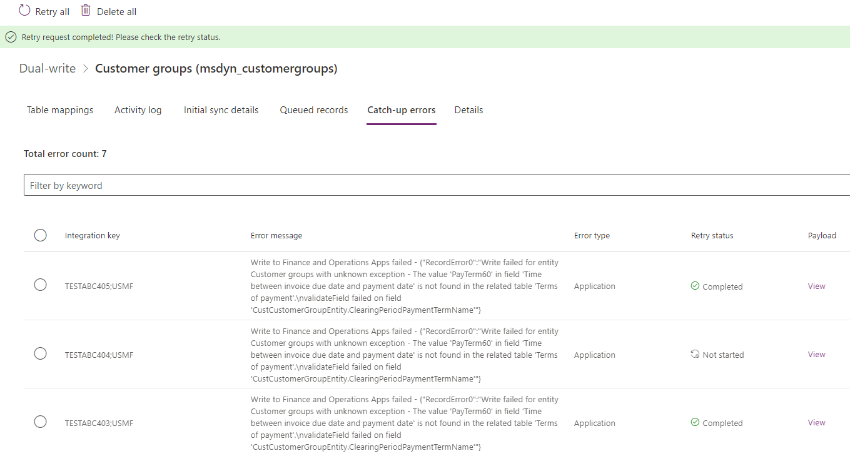
Task: Select the checkbox for TESTABC403 row
Action: point(40,421)
